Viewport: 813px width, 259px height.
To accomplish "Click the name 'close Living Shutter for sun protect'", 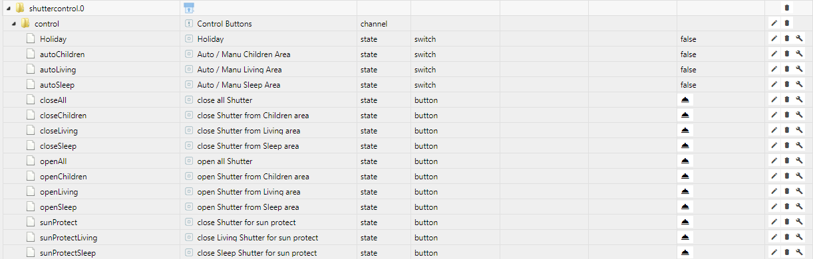I will (x=257, y=238).
